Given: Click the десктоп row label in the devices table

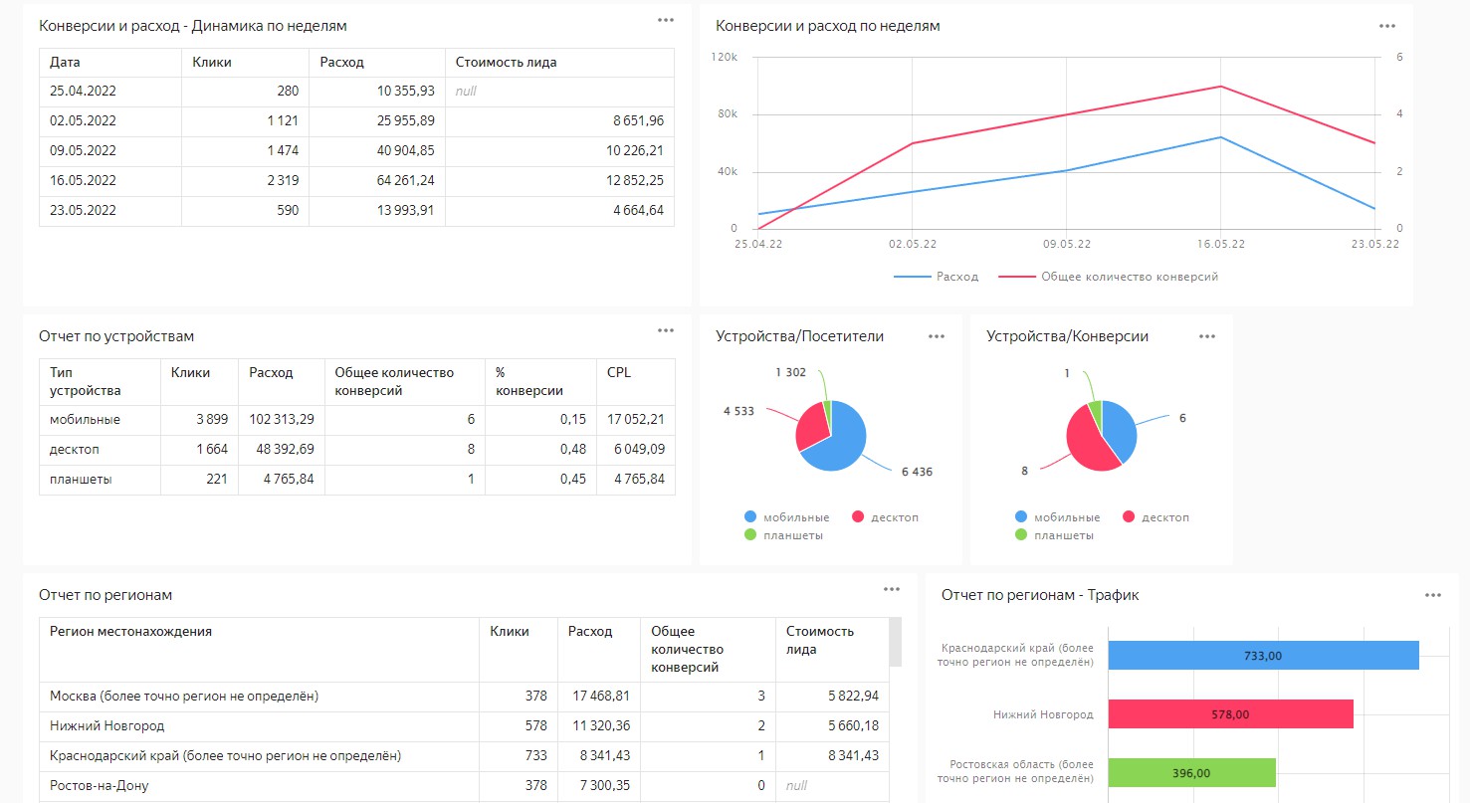Looking at the screenshot, I should 100,450.
